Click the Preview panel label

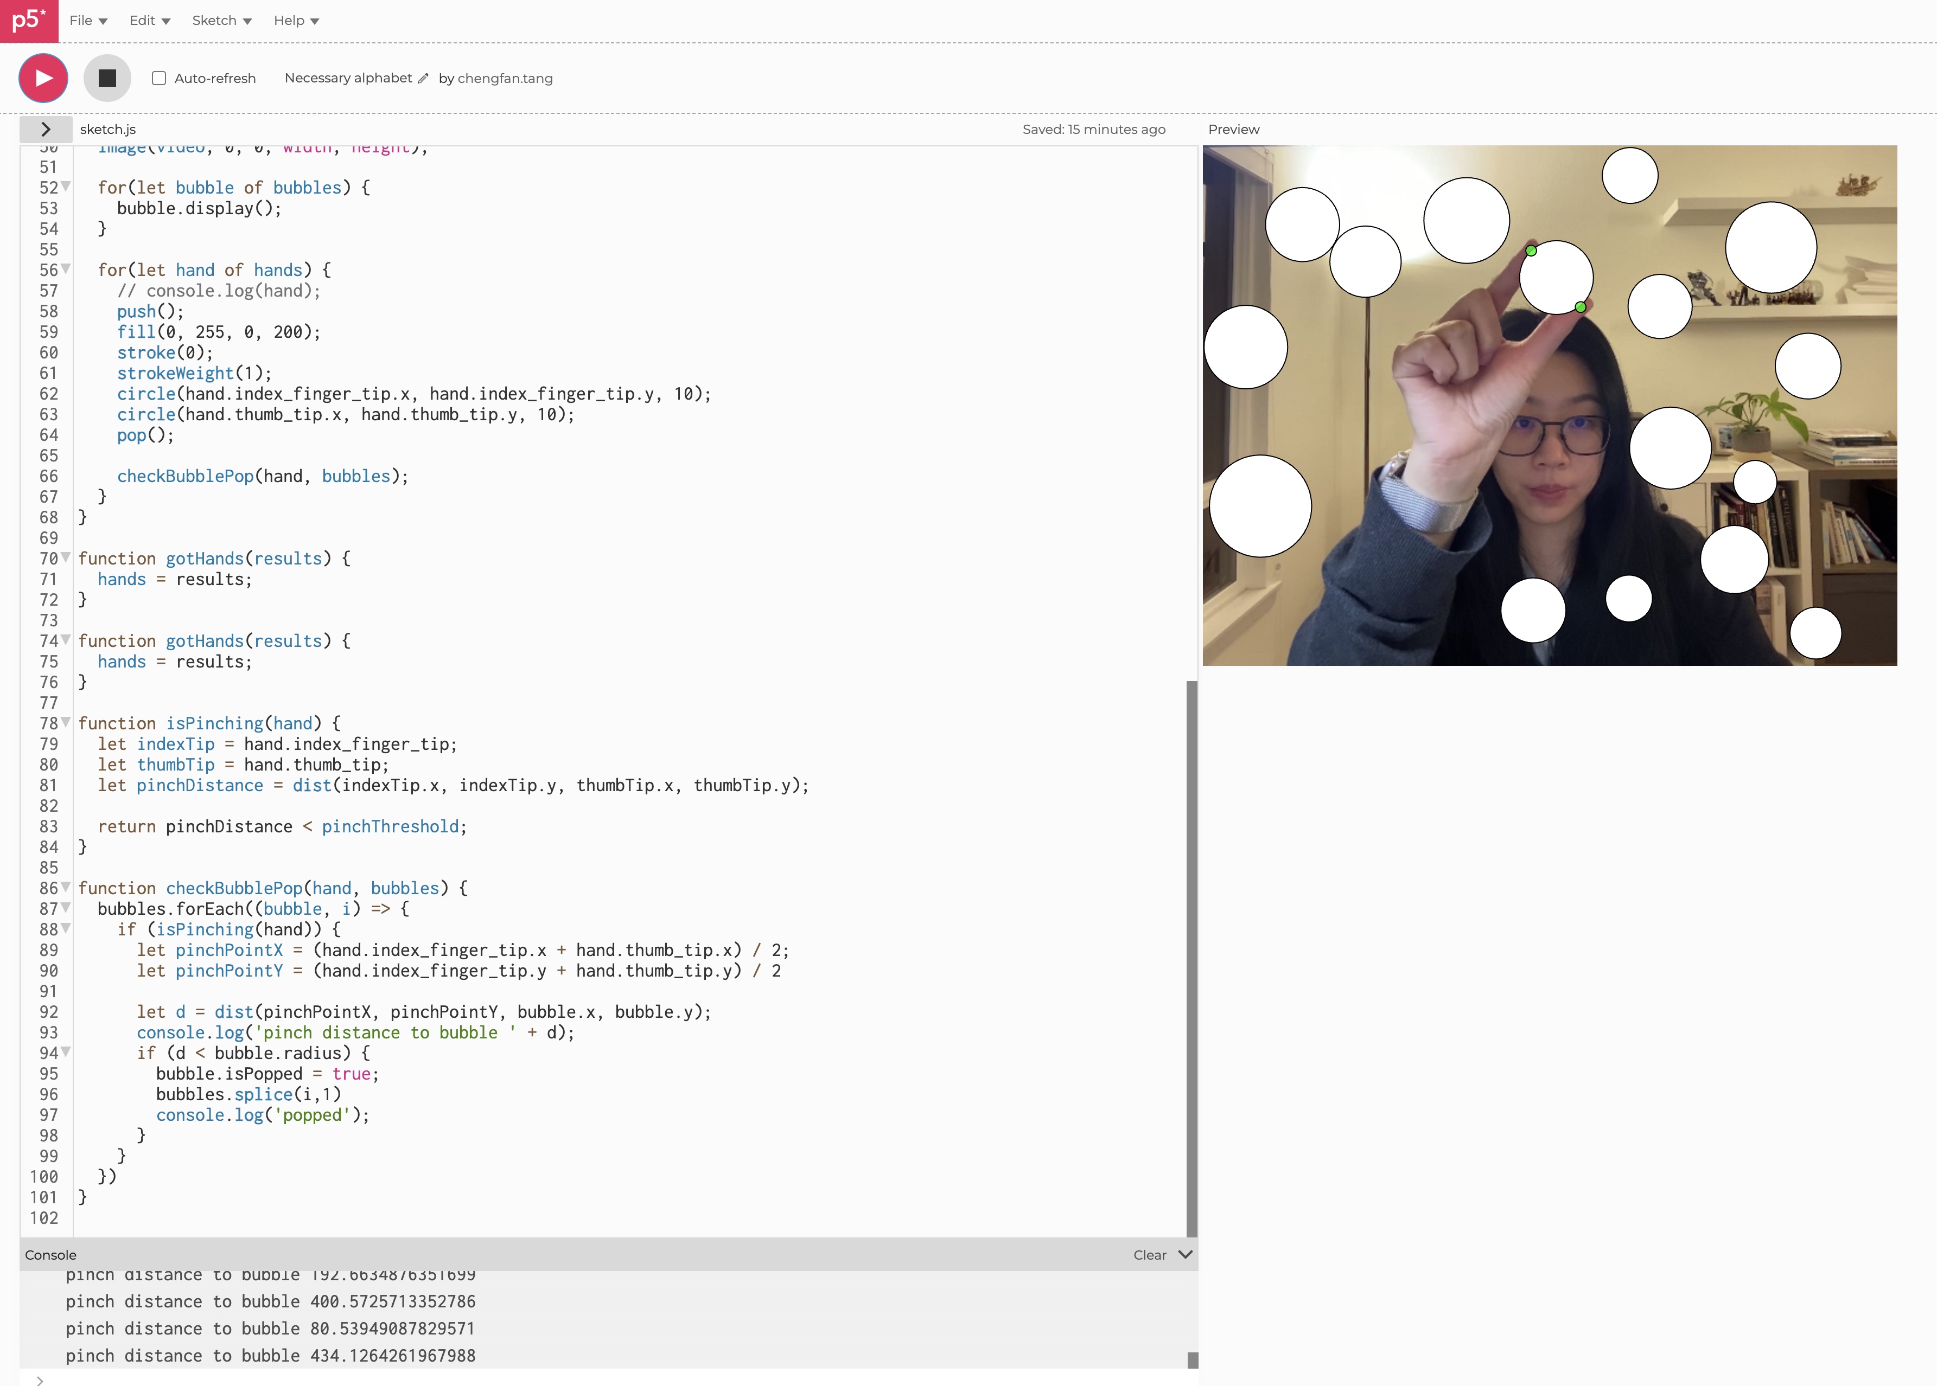(x=1233, y=130)
